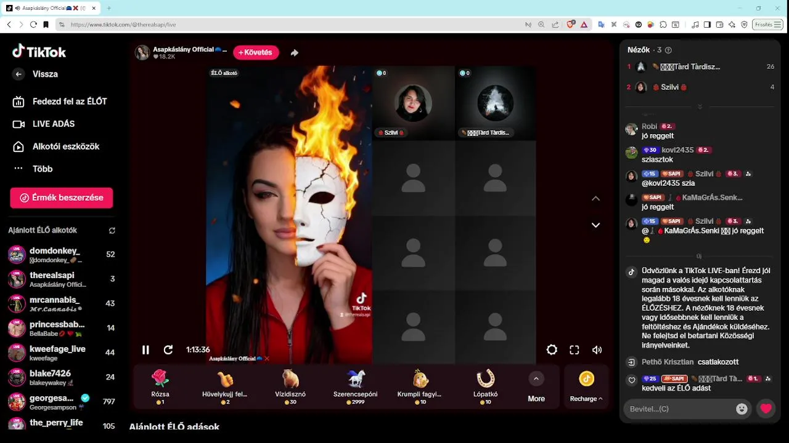
Task: Select viewer Szilvi ranked second
Action: point(700,87)
